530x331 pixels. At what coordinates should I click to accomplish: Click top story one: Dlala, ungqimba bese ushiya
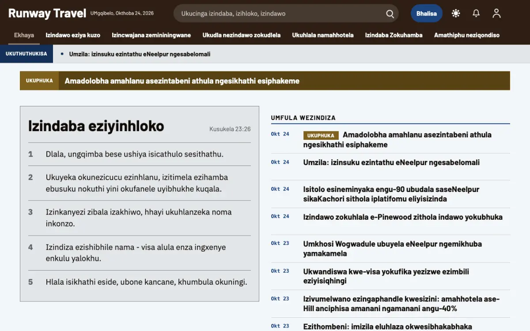[135, 154]
